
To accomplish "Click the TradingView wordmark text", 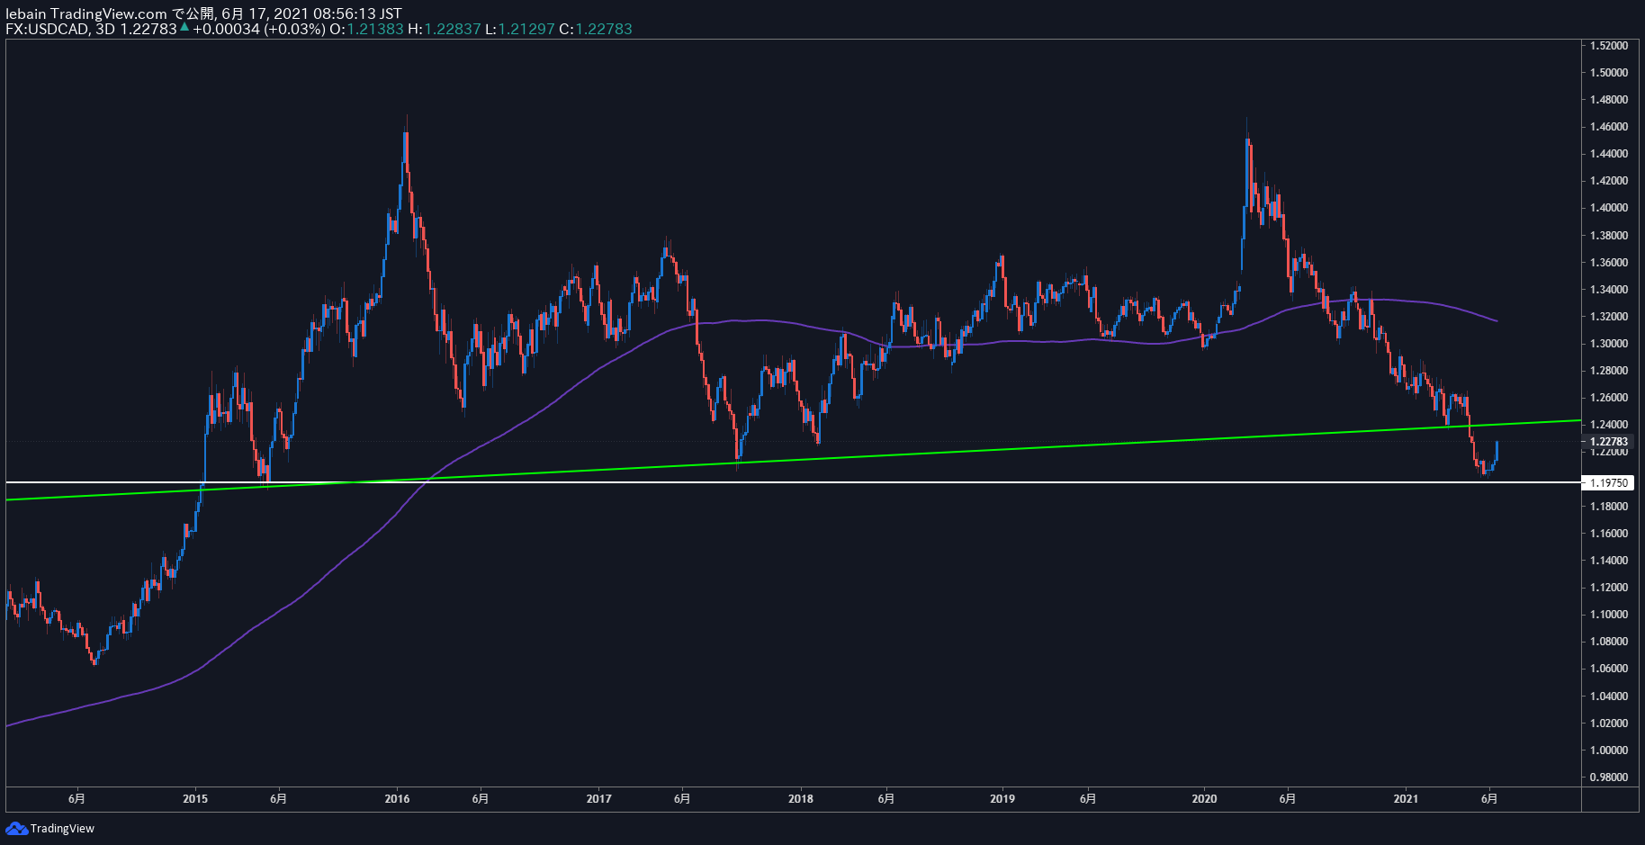I will (x=62, y=829).
